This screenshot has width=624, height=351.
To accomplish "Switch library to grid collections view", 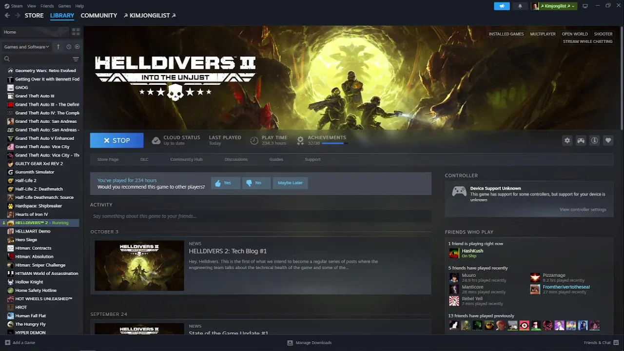I will click(x=76, y=32).
